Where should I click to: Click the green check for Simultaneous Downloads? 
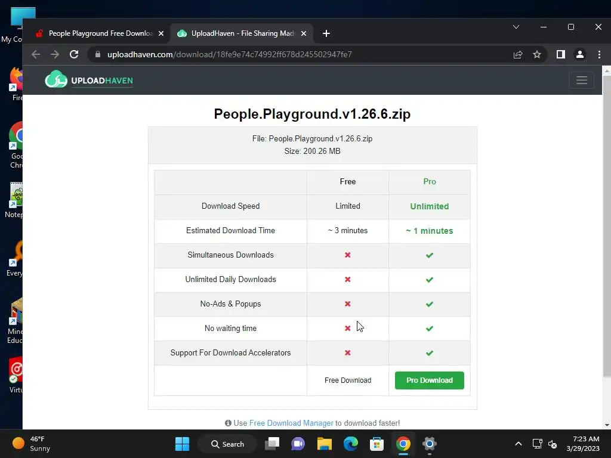430,255
